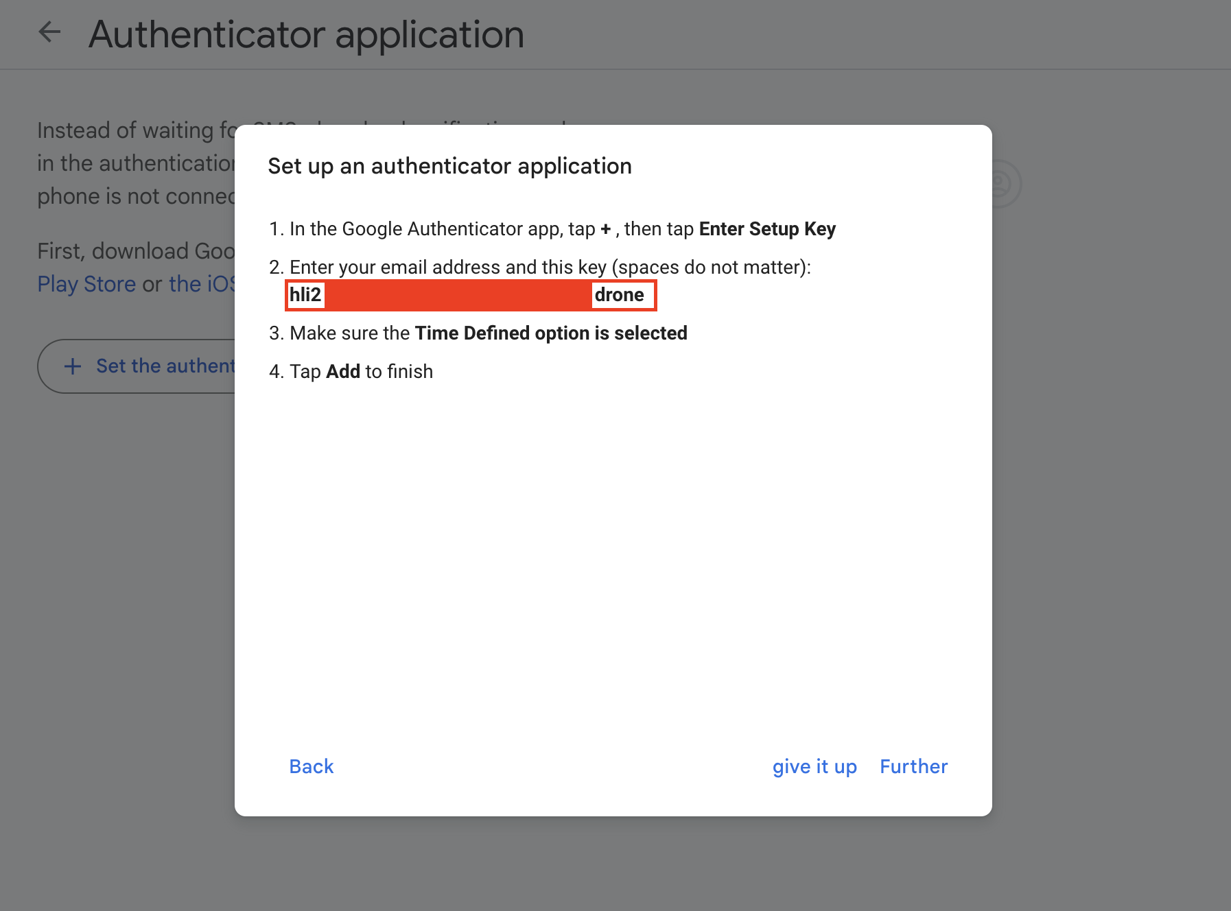The width and height of the screenshot is (1231, 911).
Task: Proceed by clicking Further
Action: (913, 766)
